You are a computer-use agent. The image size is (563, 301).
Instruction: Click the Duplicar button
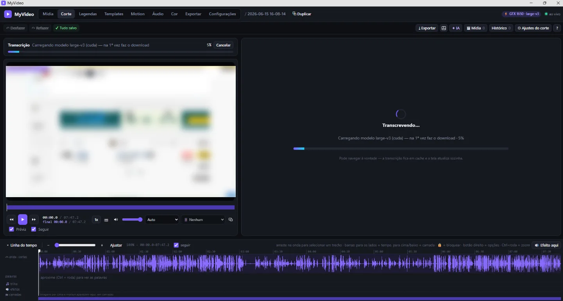[302, 14]
